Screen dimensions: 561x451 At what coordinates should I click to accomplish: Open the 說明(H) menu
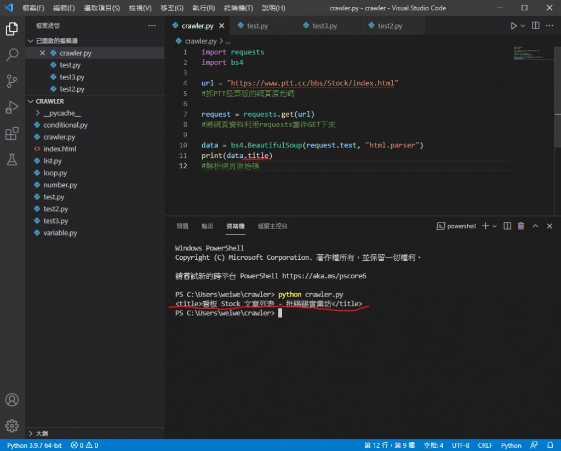point(273,8)
